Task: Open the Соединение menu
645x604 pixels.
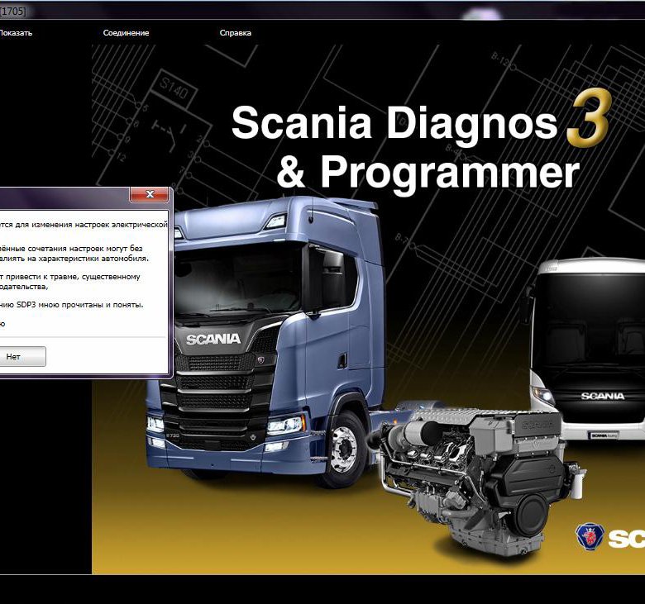Action: click(x=126, y=33)
